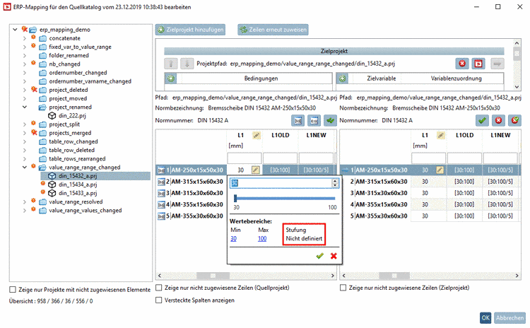Viewport: 530px width, 328px height.
Task: Confirm value popup with green checkmark
Action: pyautogui.click(x=319, y=256)
